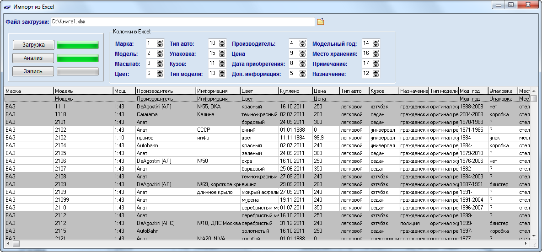The height and width of the screenshot is (252, 542).
Task: Click the Загрузка green progress bar
Action: coord(78,45)
